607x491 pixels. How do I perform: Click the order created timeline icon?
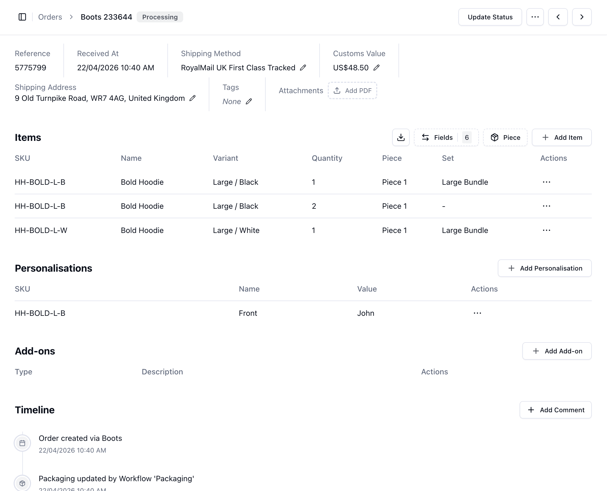coord(22,443)
